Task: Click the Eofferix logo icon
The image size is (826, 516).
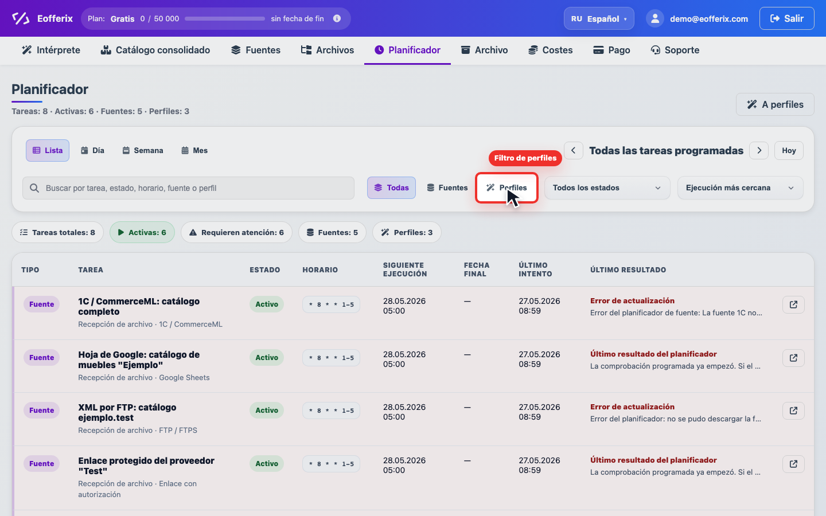Action: [x=21, y=18]
